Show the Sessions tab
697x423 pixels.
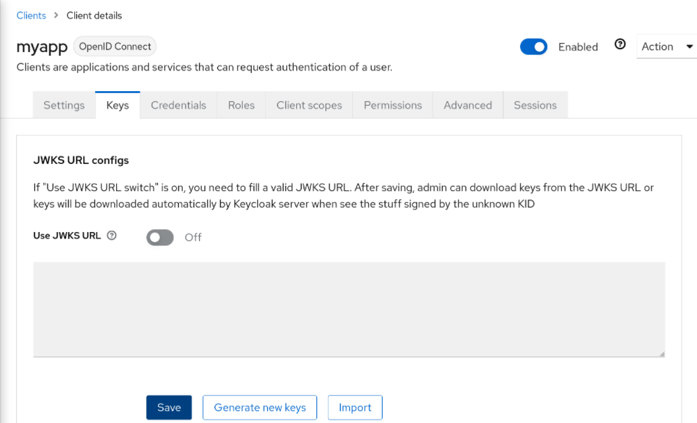click(x=535, y=105)
